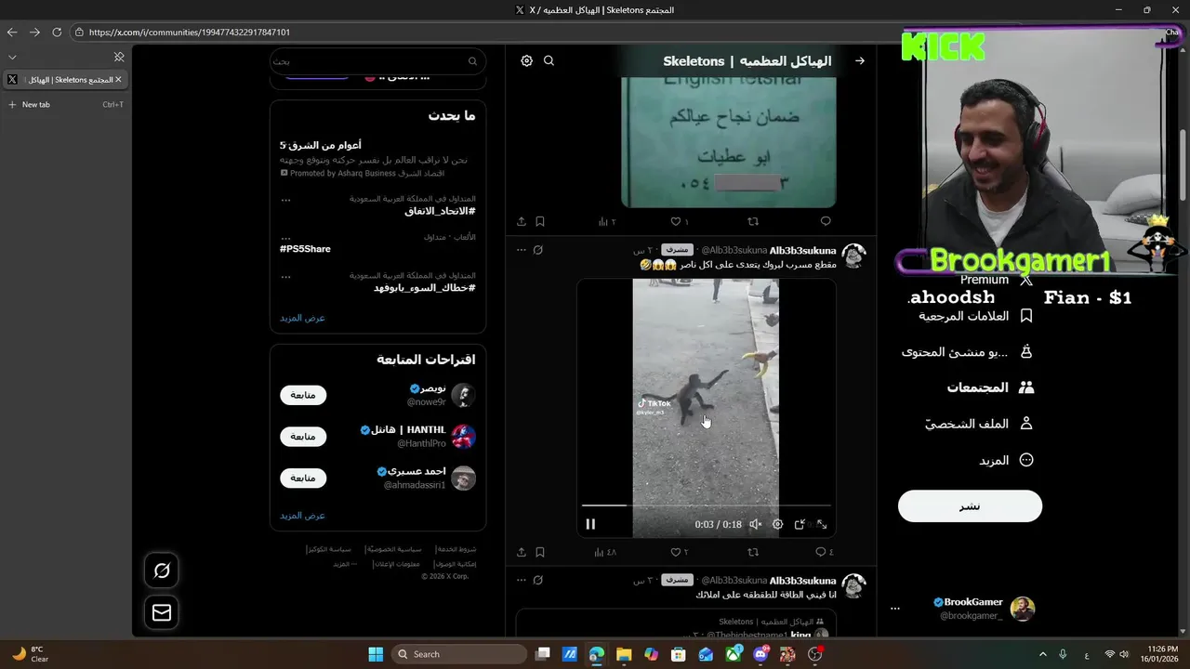Like the English teacher sign post
The width and height of the screenshot is (1190, 669).
pos(680,221)
